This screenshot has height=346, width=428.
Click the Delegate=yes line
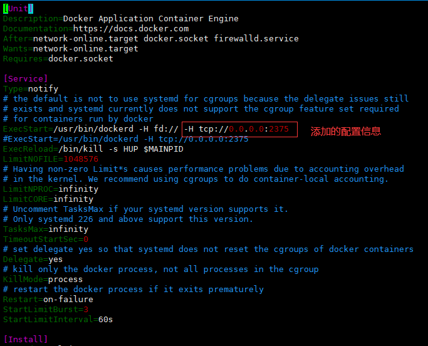click(x=33, y=259)
